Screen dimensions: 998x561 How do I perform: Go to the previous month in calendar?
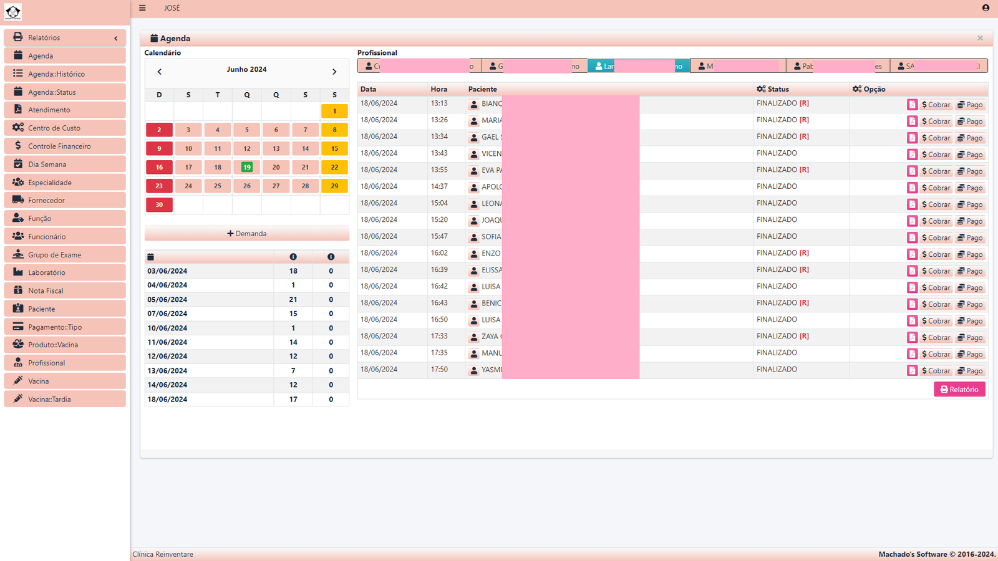[160, 72]
